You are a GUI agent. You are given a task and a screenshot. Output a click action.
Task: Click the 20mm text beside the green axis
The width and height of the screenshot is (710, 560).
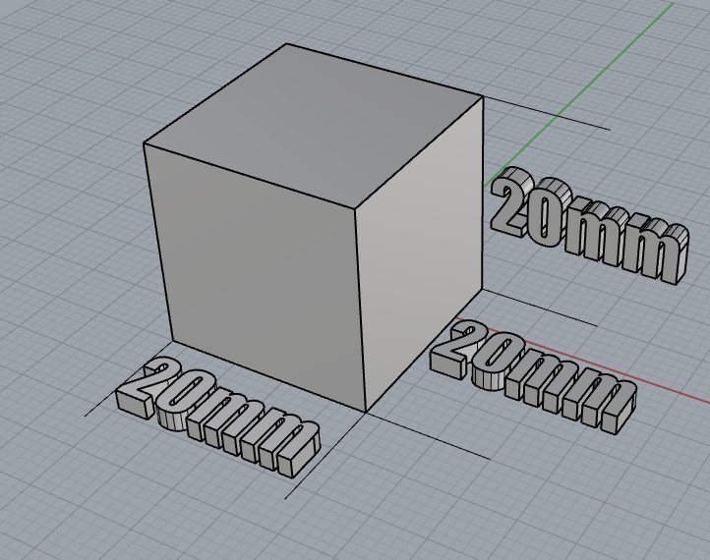(589, 225)
